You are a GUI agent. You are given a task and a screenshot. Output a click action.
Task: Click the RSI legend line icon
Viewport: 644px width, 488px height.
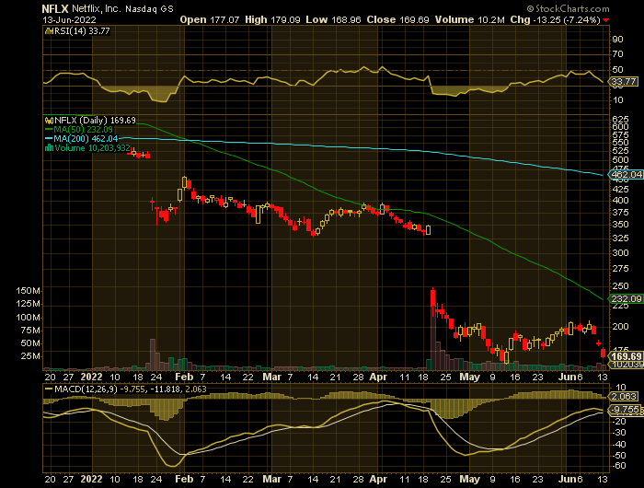(49, 30)
